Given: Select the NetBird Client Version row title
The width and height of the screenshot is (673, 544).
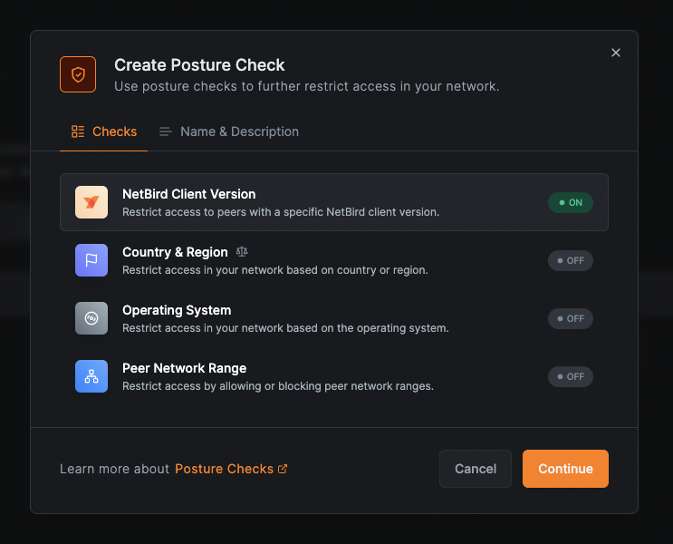Looking at the screenshot, I should click(188, 194).
